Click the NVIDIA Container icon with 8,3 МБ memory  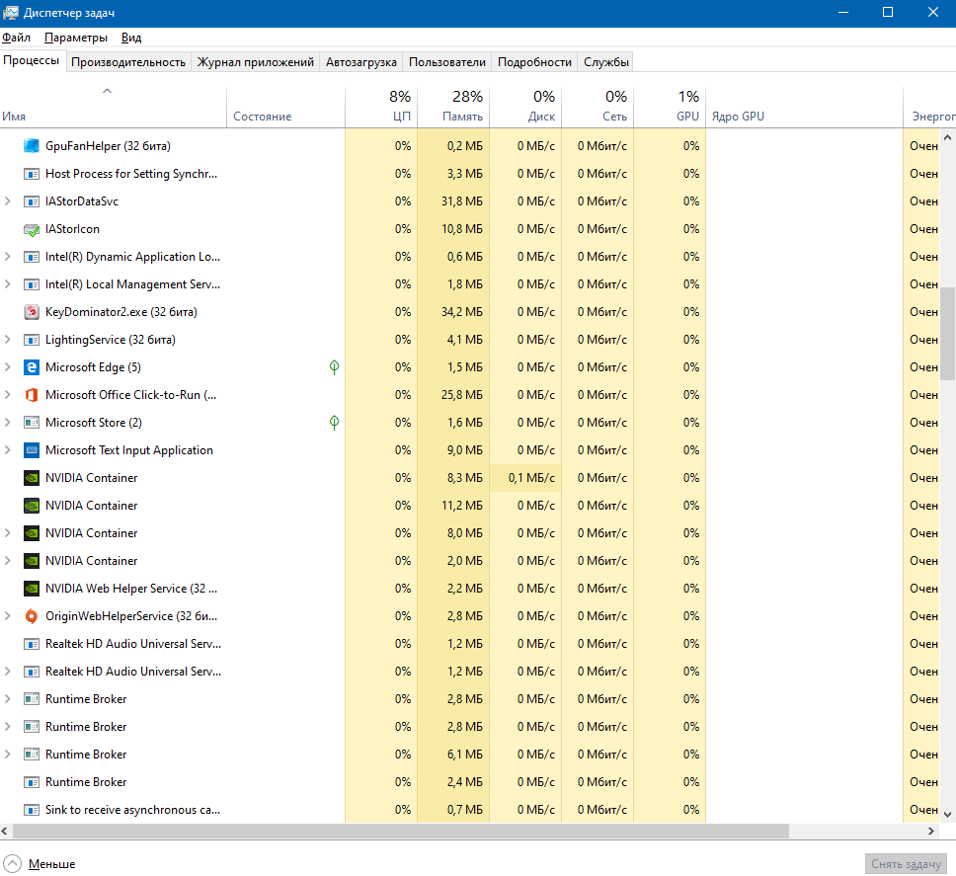click(31, 478)
